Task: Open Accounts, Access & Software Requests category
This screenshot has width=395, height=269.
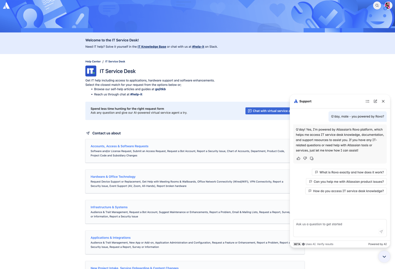Action: pyautogui.click(x=120, y=146)
